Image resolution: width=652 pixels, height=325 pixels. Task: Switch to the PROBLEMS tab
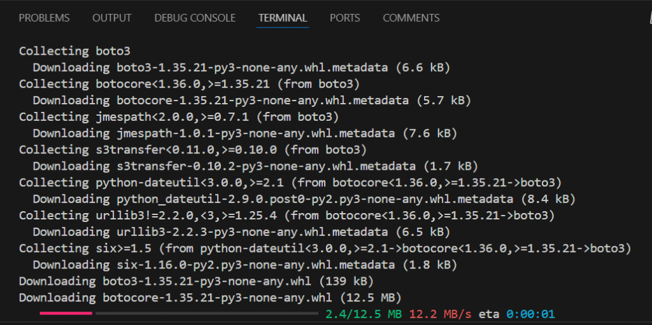click(44, 18)
